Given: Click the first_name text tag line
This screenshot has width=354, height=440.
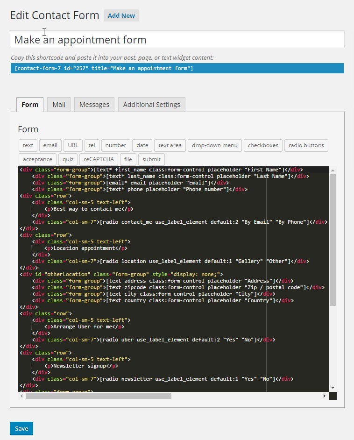Looking at the screenshot, I should point(161,170).
